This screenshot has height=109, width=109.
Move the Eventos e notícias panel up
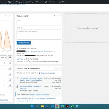click(x=54, y=68)
